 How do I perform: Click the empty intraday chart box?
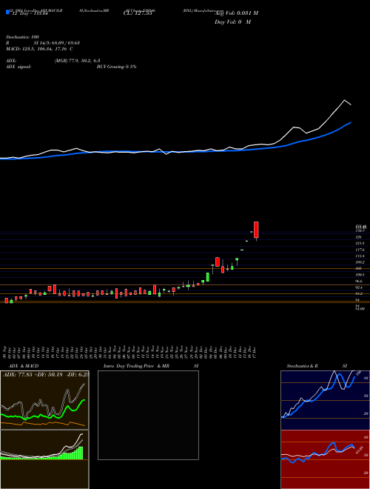pyautogui.click(x=148, y=415)
